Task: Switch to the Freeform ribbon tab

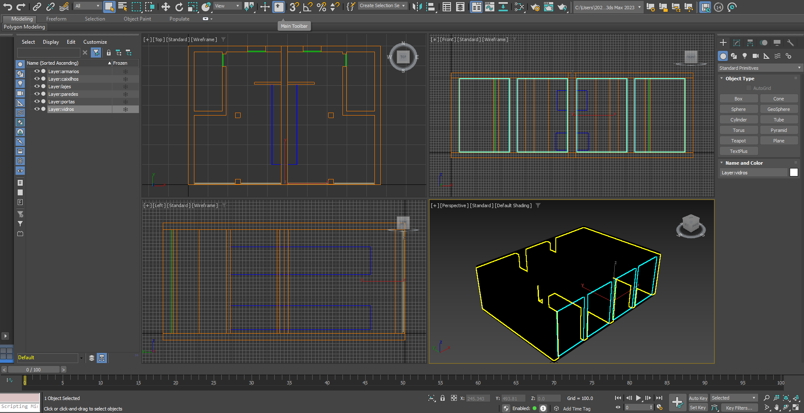Action: click(56, 19)
